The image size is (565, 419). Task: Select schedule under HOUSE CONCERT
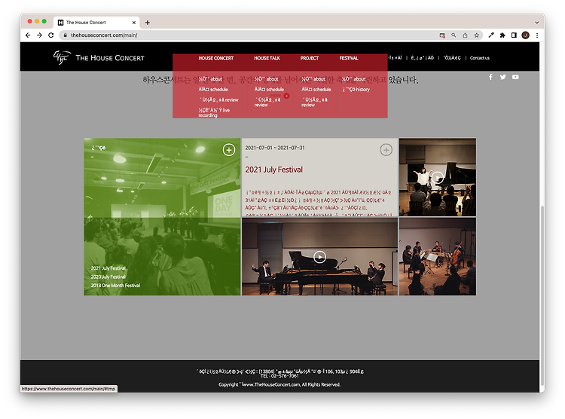click(213, 90)
